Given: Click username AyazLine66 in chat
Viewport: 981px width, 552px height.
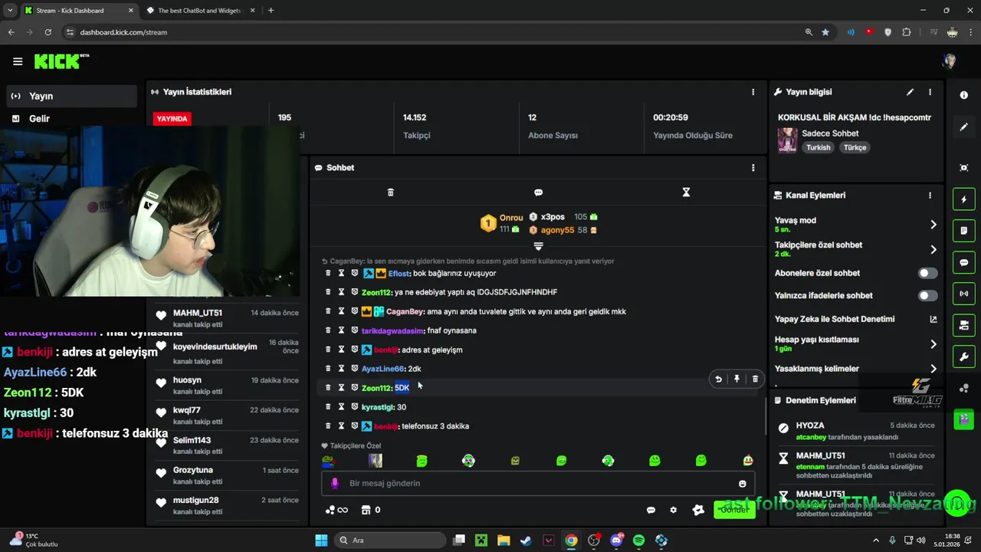Looking at the screenshot, I should click(382, 369).
